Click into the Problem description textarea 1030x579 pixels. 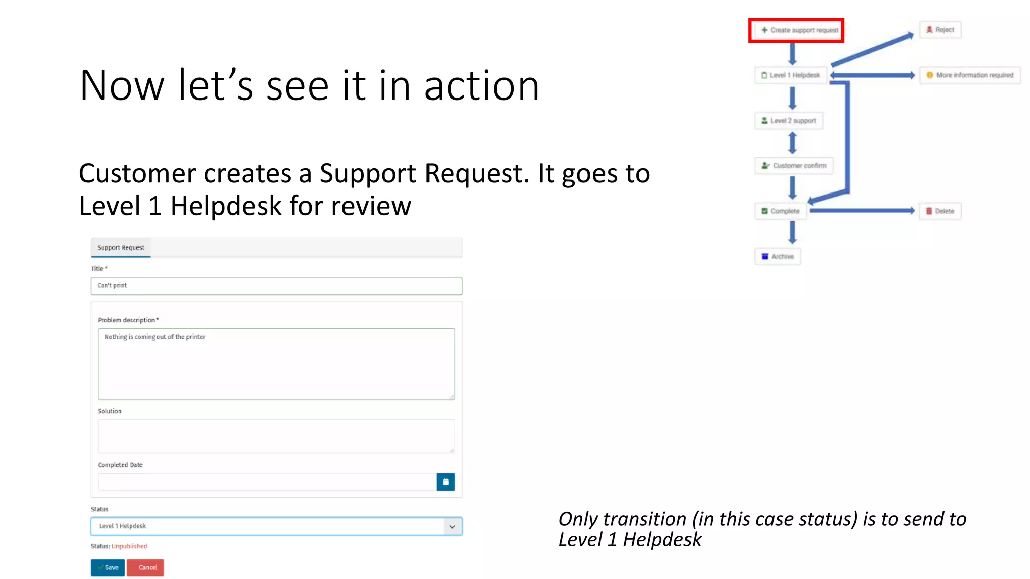[276, 363]
